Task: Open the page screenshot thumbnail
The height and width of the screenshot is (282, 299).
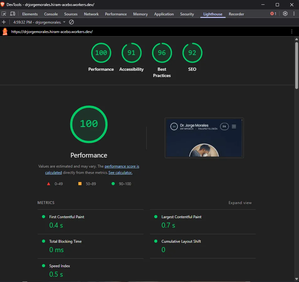Action: click(x=204, y=138)
